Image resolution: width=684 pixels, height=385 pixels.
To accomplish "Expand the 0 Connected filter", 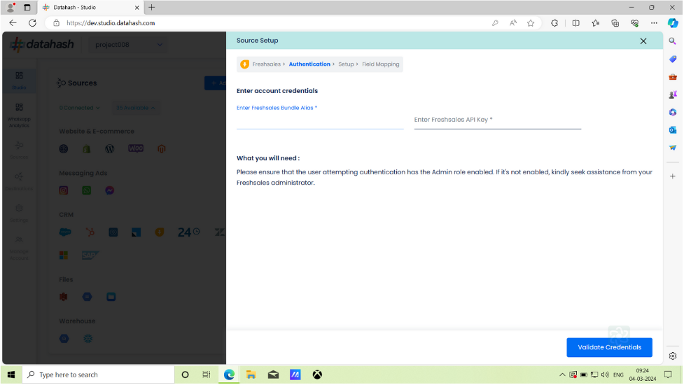I will [79, 108].
